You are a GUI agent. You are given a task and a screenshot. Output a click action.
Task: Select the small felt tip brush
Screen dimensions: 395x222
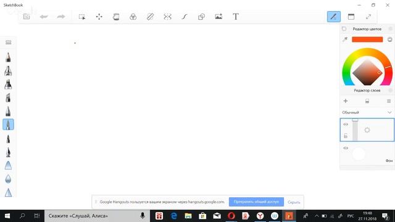coord(8,138)
